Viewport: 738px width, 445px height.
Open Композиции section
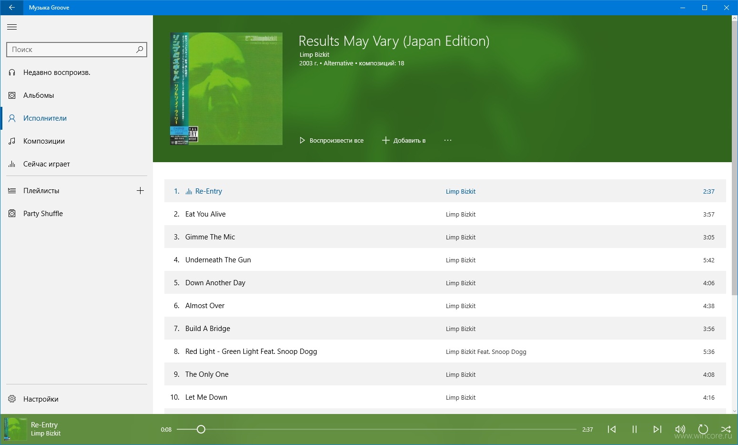coord(77,141)
